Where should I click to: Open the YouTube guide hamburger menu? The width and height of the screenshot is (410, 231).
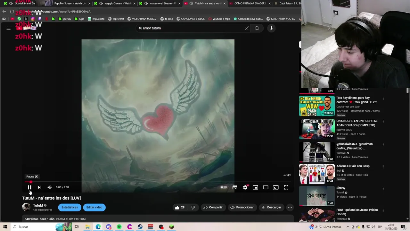[9, 28]
